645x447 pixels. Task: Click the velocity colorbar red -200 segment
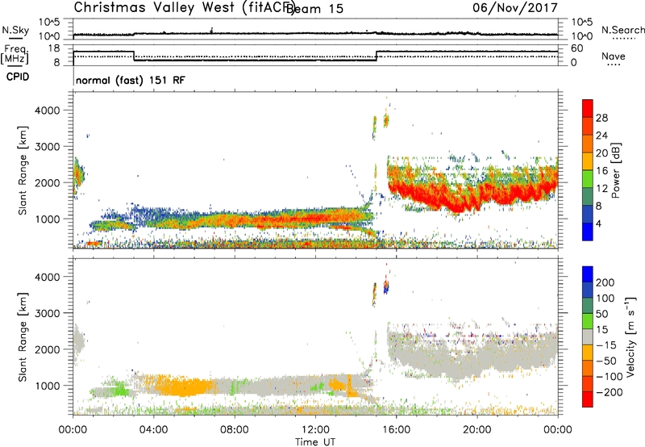click(x=588, y=399)
